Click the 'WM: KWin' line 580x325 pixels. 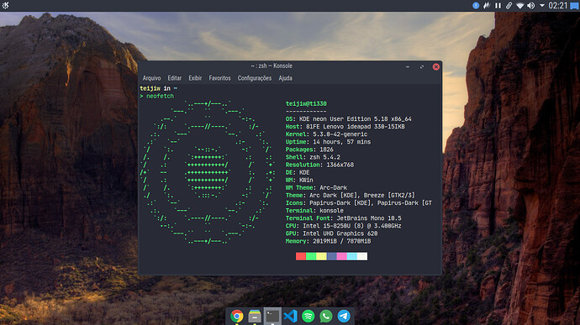[299, 180]
